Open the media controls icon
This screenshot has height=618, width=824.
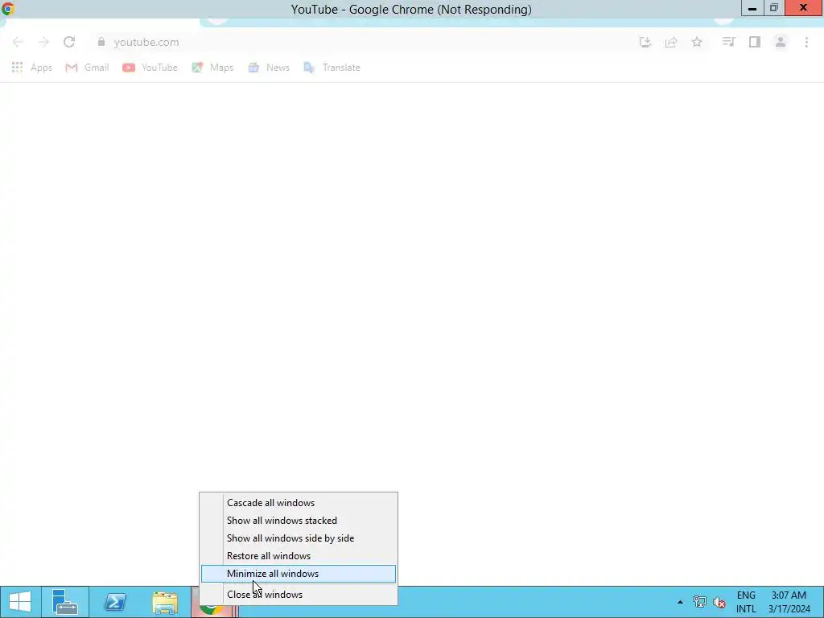tap(728, 42)
